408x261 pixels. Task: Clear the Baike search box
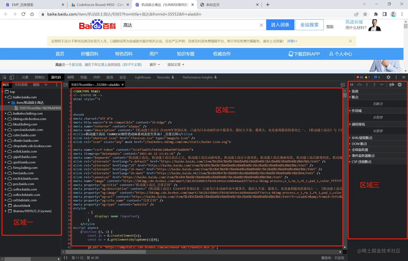(x=261, y=25)
